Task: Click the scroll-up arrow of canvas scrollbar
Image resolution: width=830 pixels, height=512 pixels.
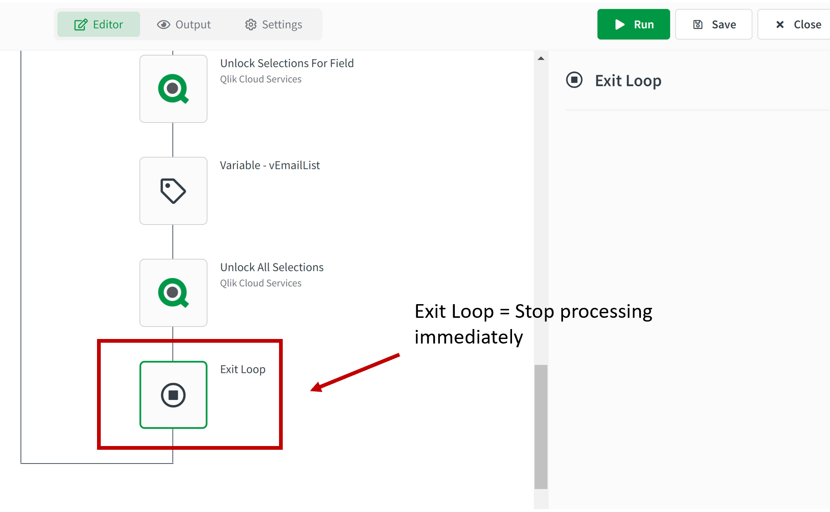Action: click(541, 59)
